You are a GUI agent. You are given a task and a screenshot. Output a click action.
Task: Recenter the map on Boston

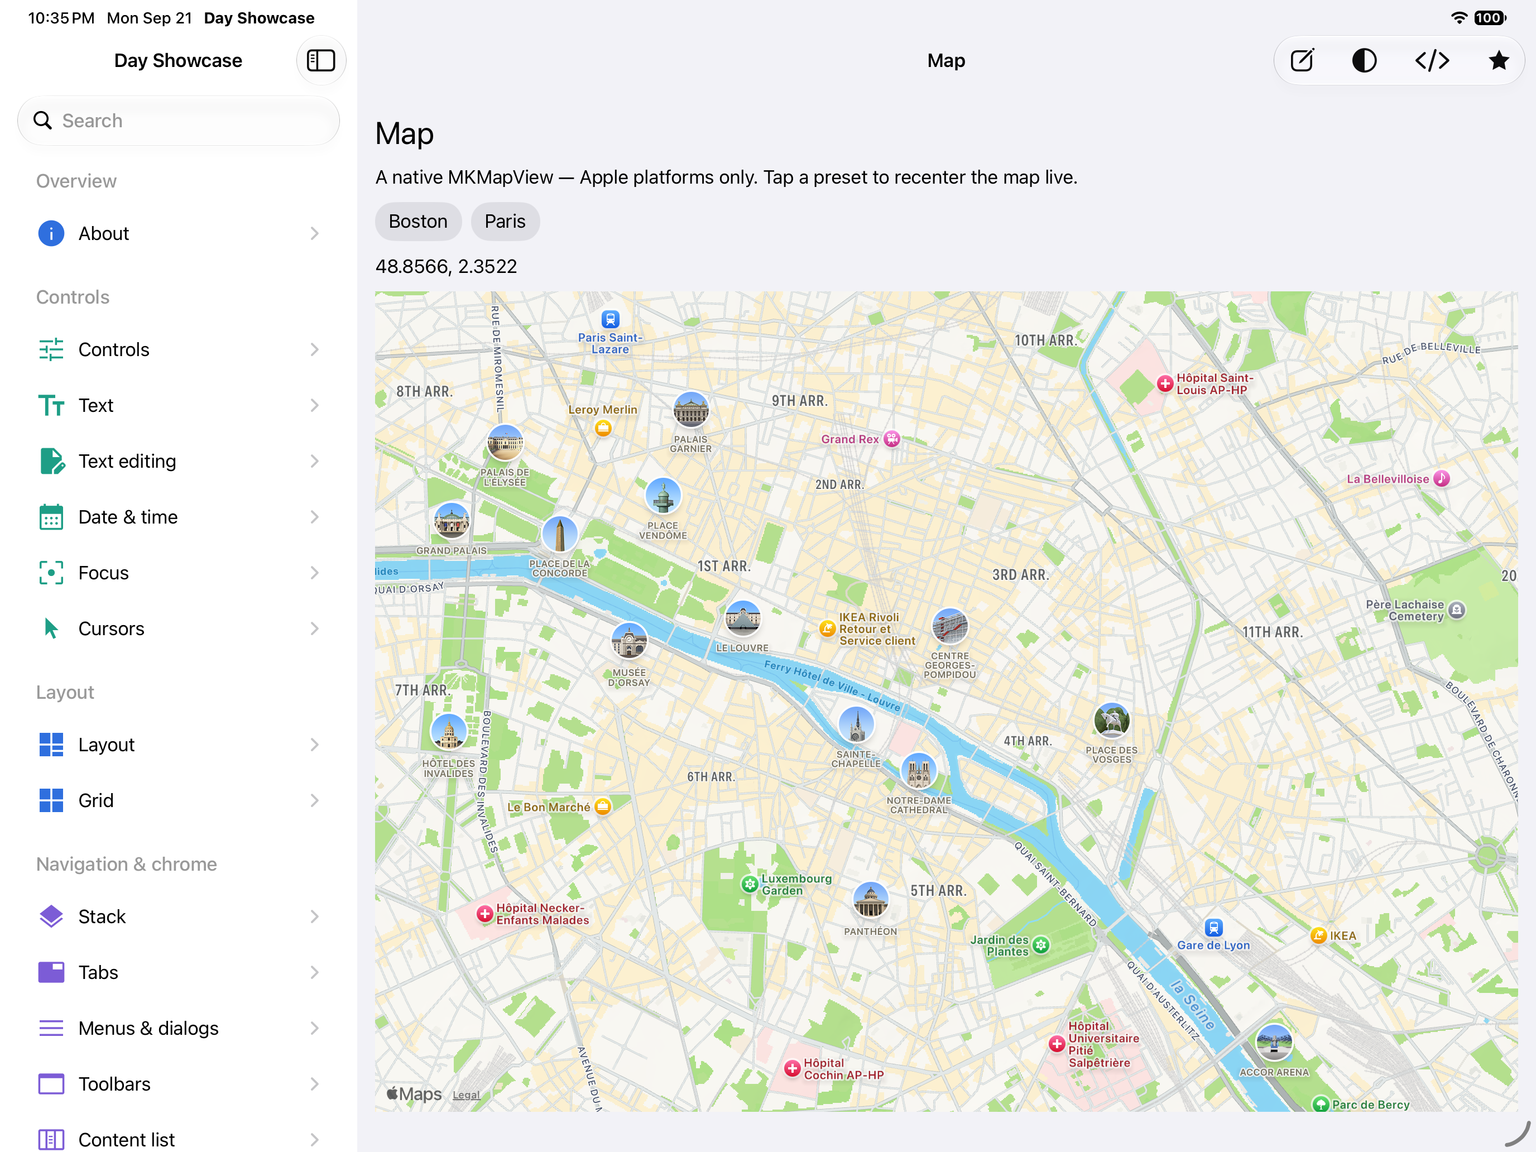click(418, 222)
